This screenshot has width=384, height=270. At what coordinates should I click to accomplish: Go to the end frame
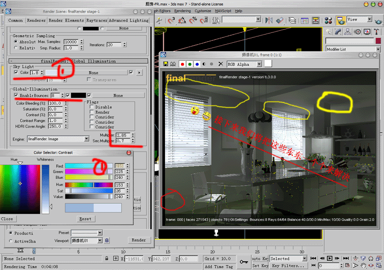346,258
